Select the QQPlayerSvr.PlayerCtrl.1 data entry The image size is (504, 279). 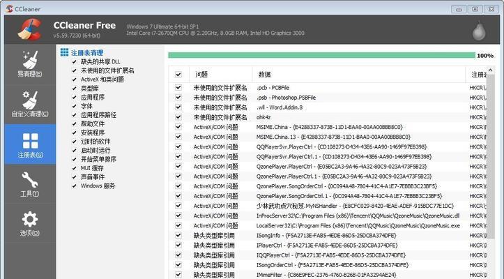tap(344, 157)
